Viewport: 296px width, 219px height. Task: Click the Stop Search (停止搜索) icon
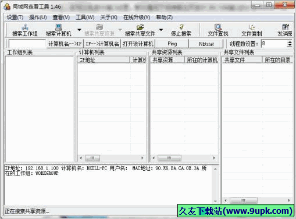tap(181, 30)
